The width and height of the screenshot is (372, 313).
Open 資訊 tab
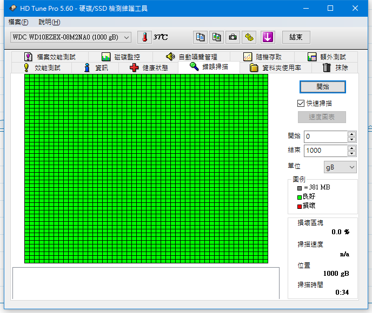click(x=95, y=67)
